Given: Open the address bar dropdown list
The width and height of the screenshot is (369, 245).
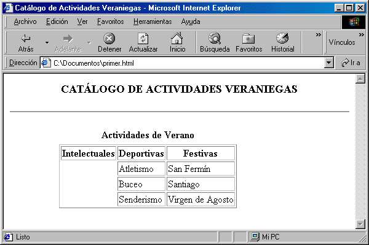Looking at the screenshot, I should click(329, 63).
